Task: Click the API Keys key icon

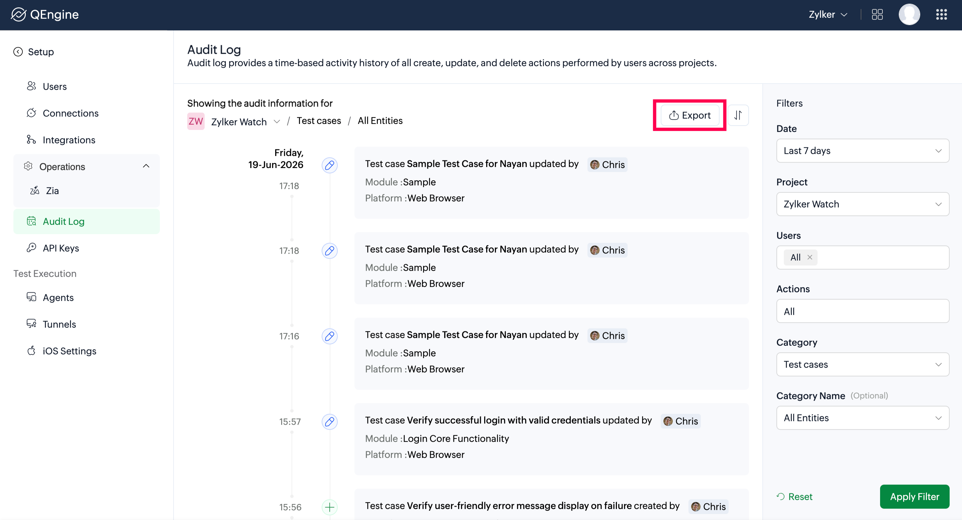Action: coord(31,247)
